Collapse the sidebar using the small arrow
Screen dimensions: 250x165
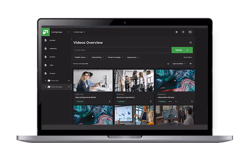click(71, 39)
